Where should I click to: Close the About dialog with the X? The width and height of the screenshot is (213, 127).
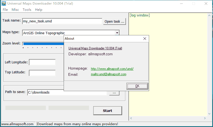pos(145,39)
